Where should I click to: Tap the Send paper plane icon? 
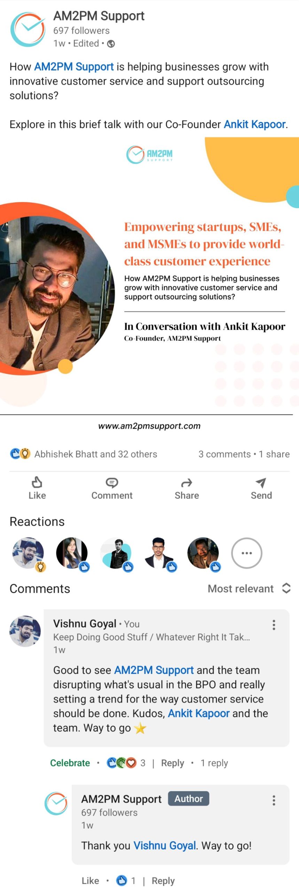click(x=261, y=482)
